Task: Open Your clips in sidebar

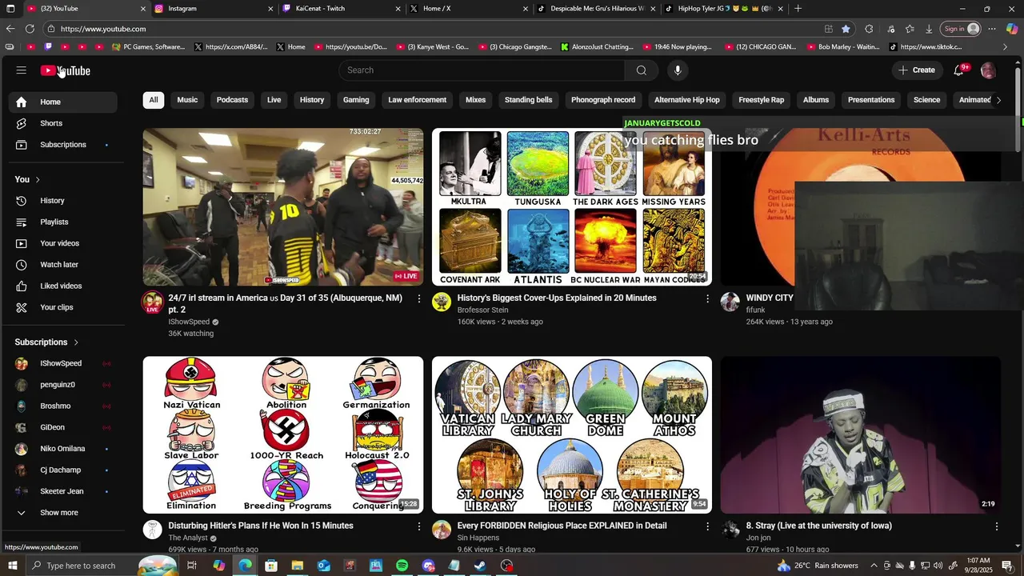Action: click(62, 307)
